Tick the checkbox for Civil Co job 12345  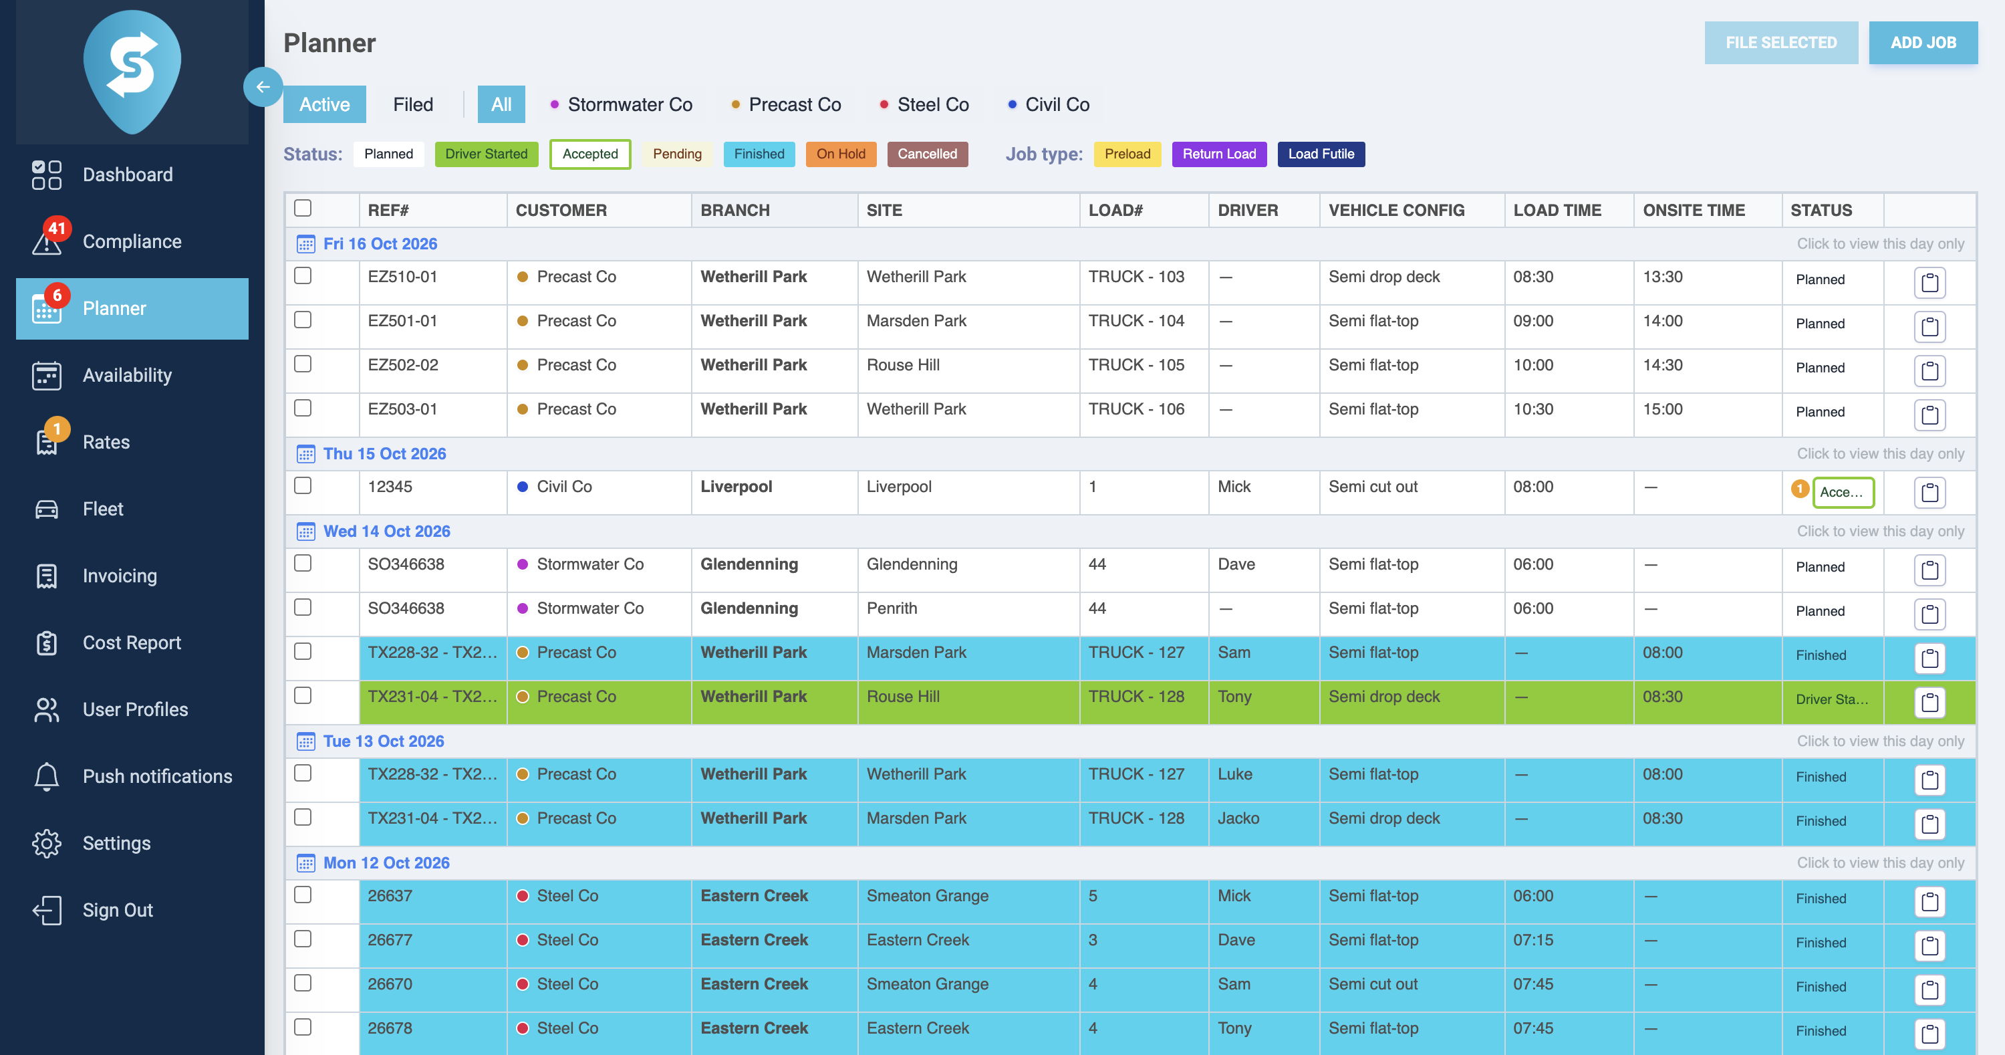(x=303, y=485)
